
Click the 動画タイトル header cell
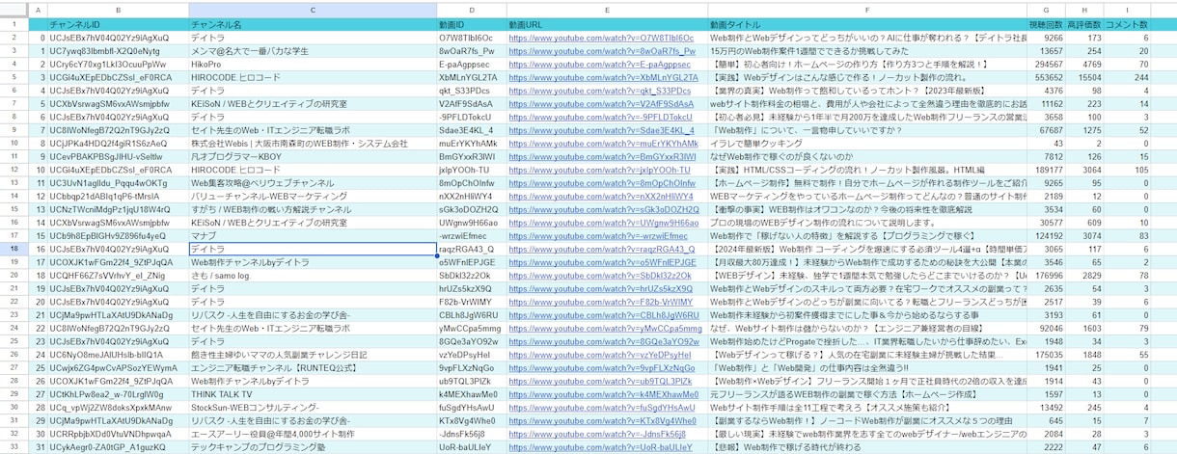click(867, 23)
